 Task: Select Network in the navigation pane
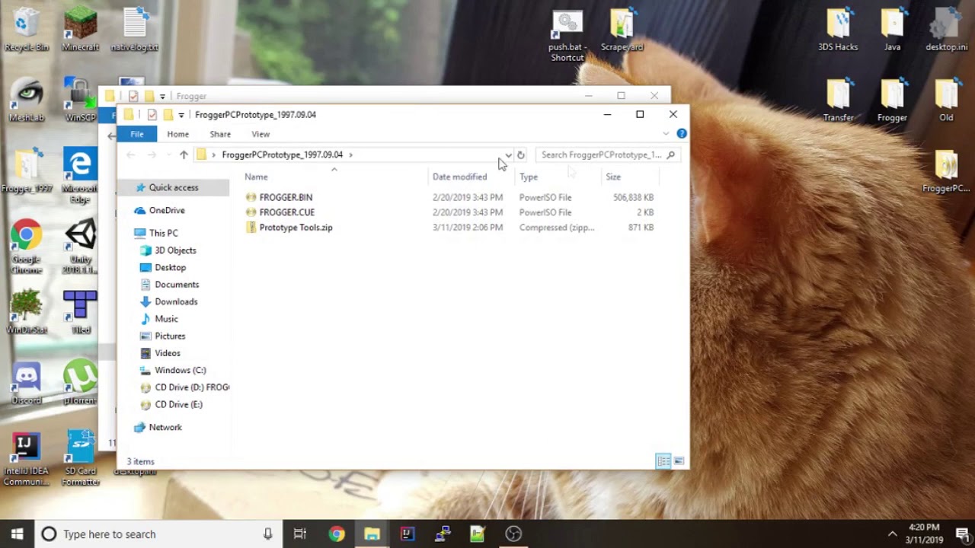tap(165, 427)
